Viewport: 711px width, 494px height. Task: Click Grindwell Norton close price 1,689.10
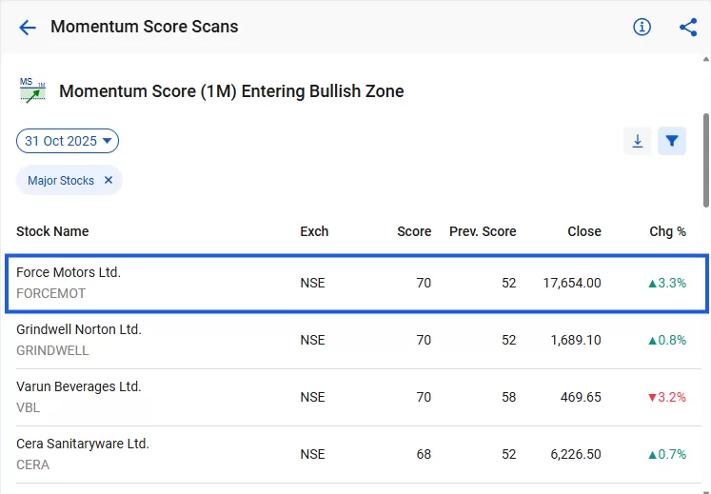click(576, 340)
